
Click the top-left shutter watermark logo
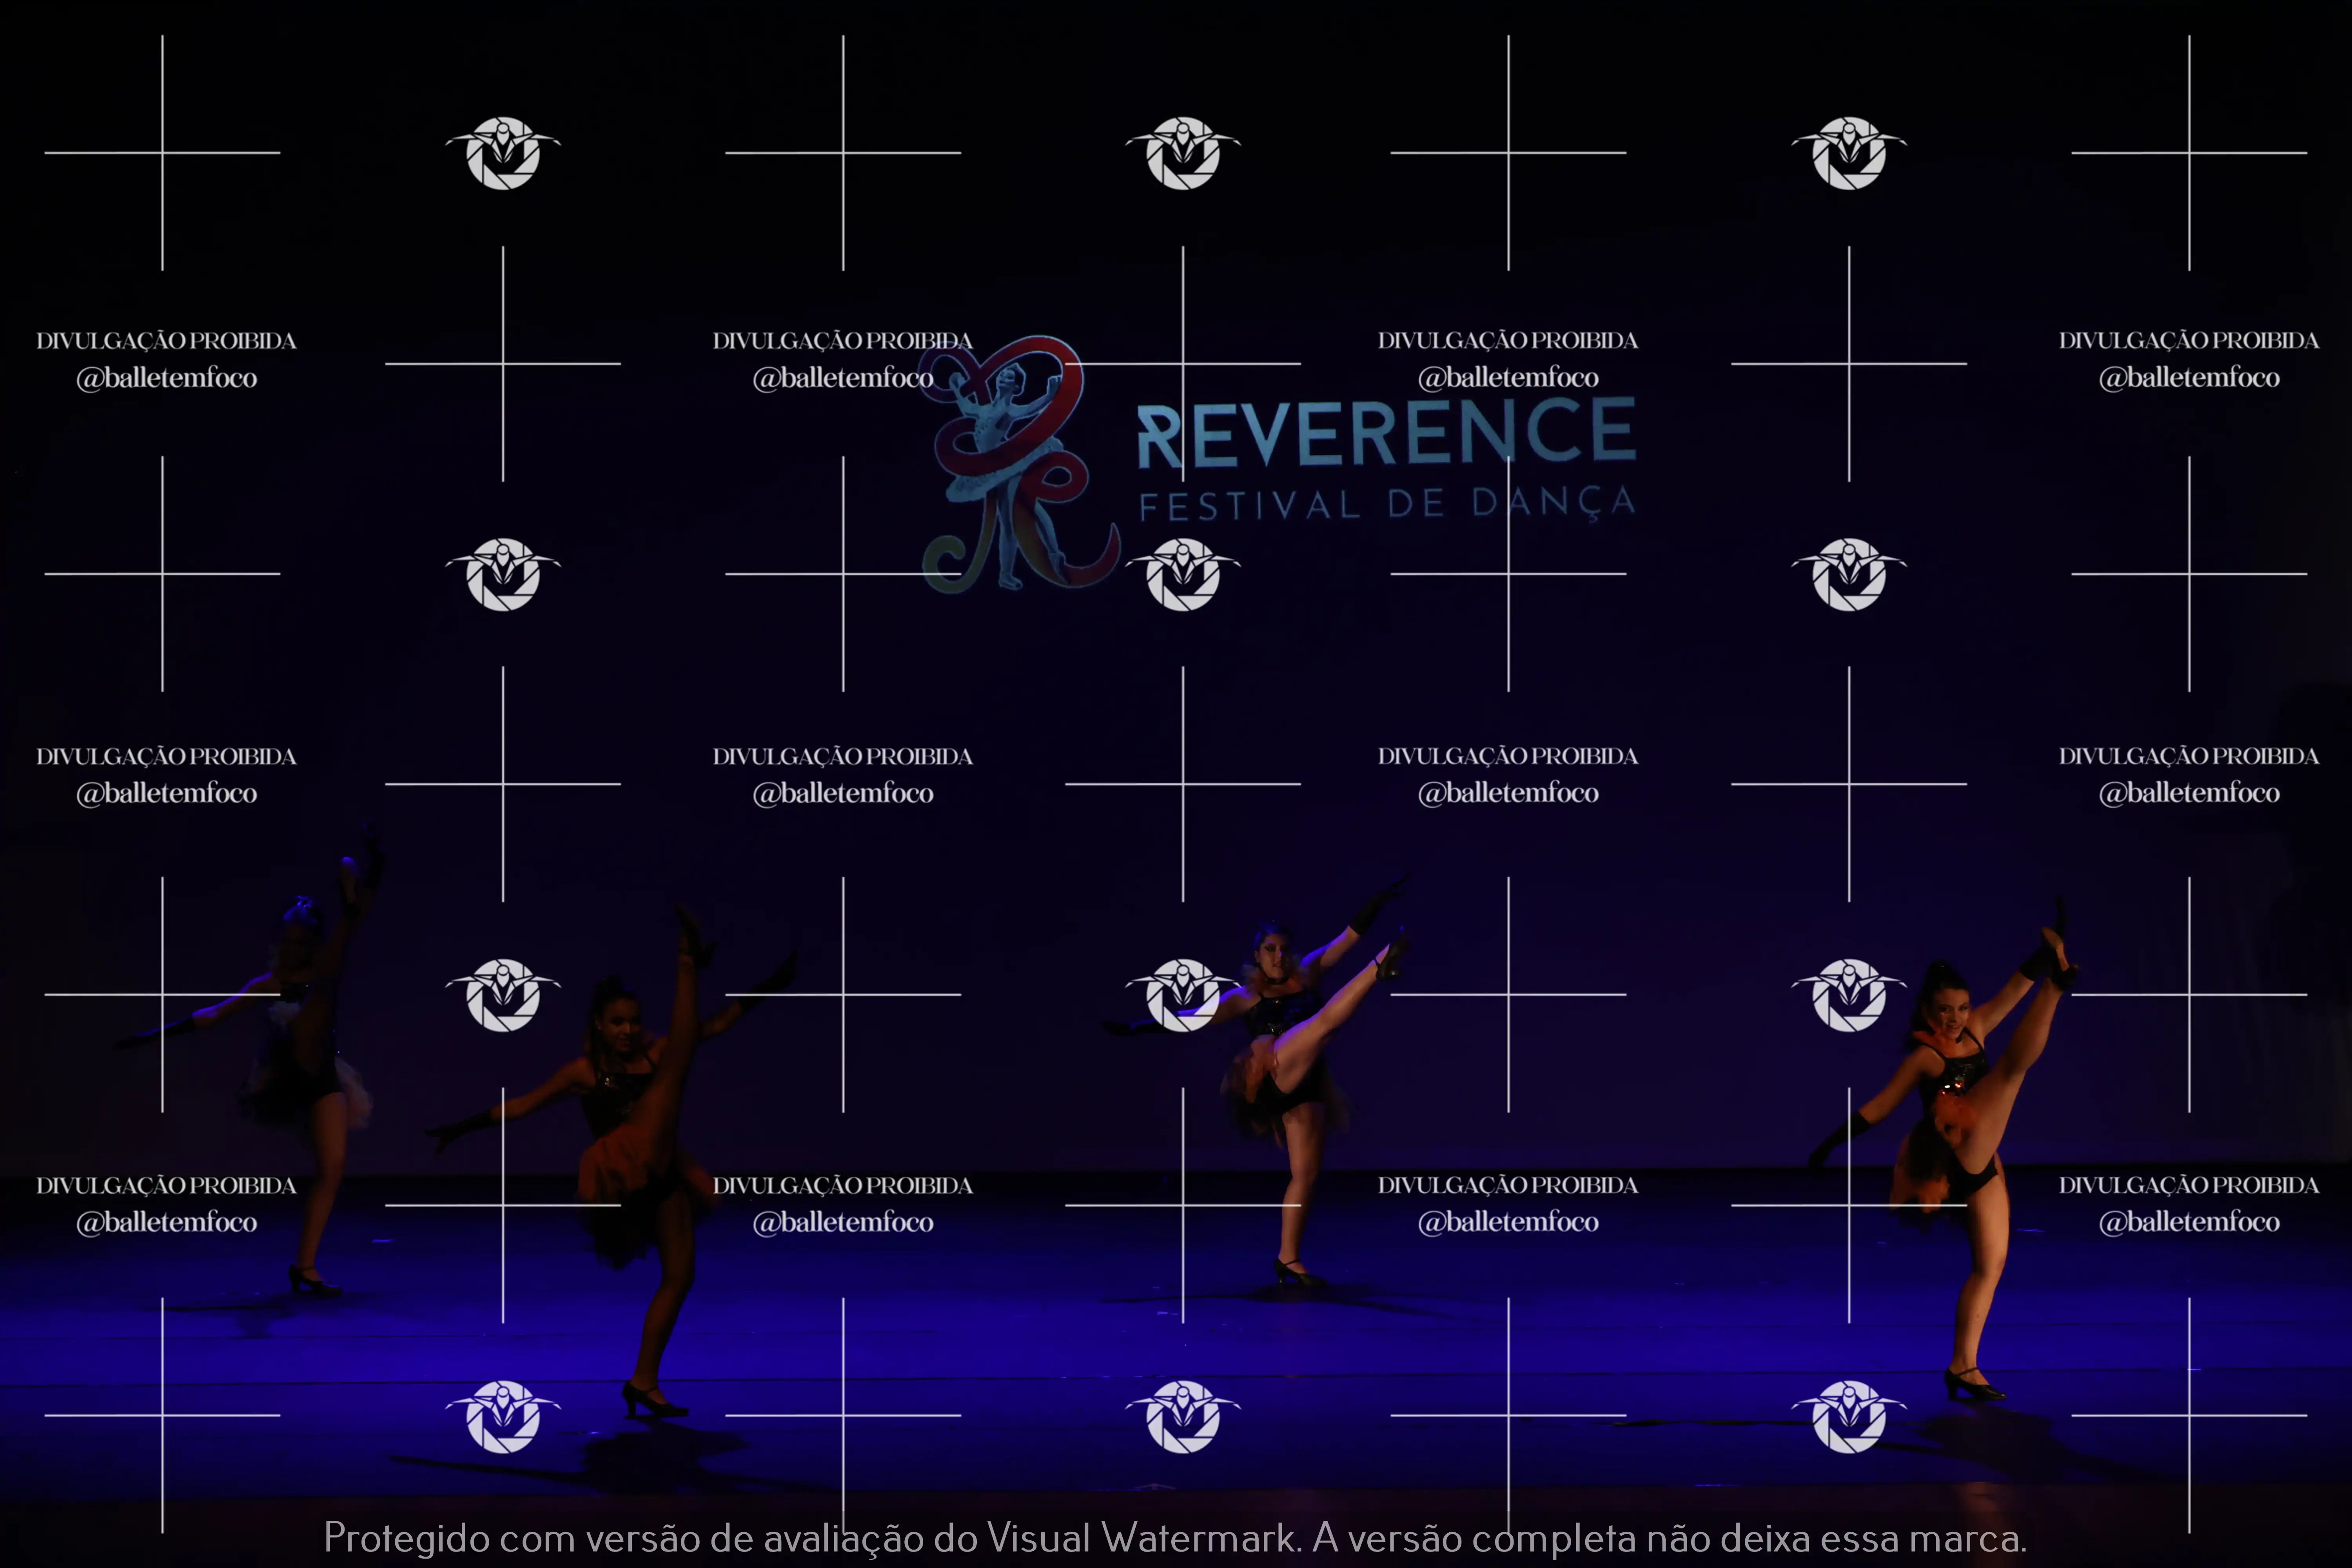503,153
